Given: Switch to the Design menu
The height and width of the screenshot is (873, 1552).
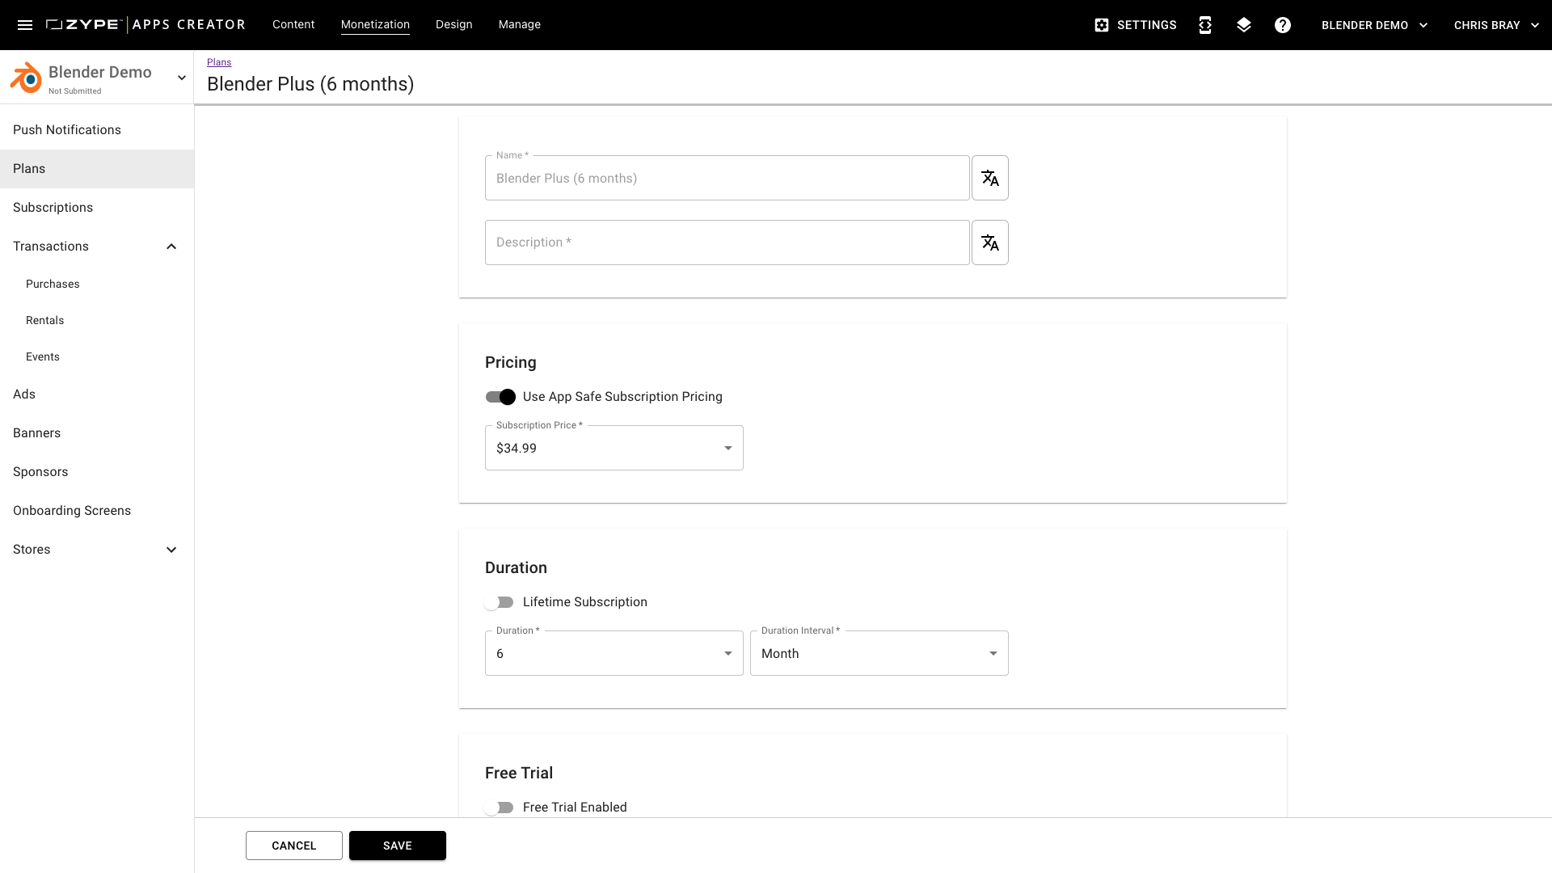Looking at the screenshot, I should [453, 24].
